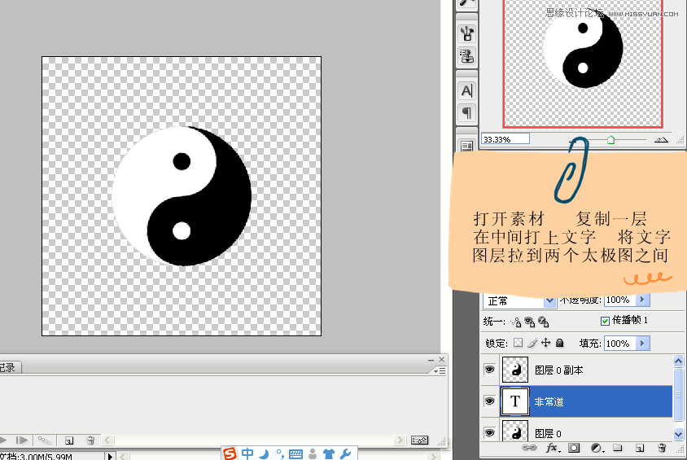687x460 pixels.
Task: Hide the 图层 0 副本 layer
Action: point(489,370)
